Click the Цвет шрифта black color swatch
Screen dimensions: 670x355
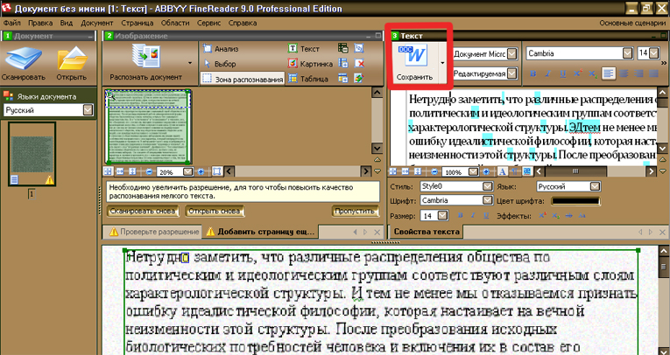pyautogui.click(x=575, y=201)
